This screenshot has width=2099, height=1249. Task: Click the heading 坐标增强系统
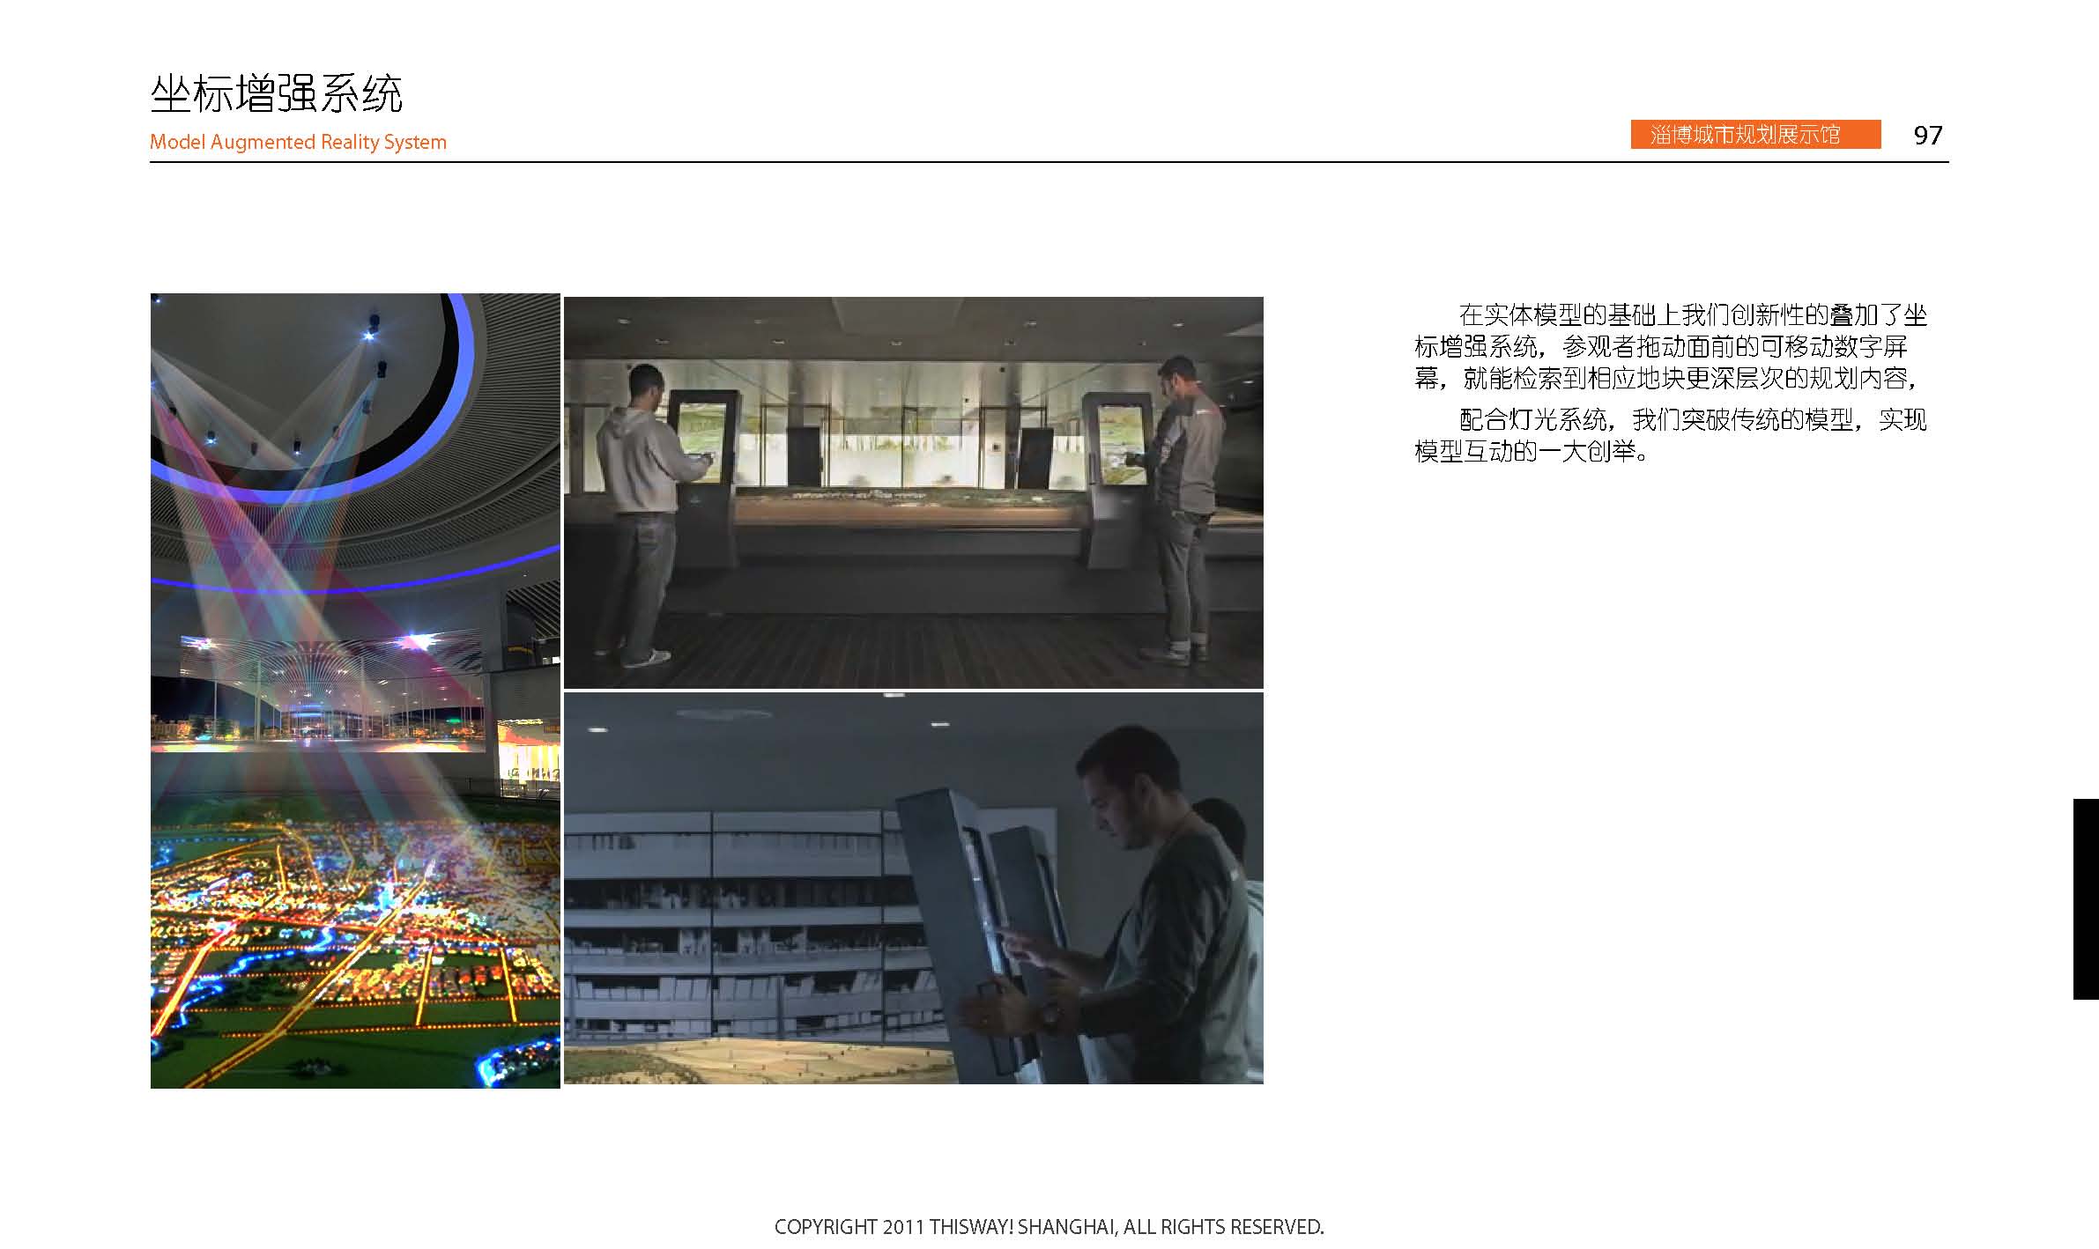[x=276, y=93]
